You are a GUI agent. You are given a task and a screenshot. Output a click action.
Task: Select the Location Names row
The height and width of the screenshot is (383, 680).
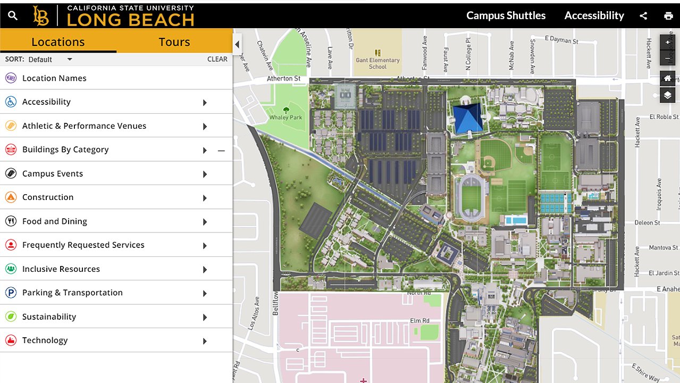[116, 78]
